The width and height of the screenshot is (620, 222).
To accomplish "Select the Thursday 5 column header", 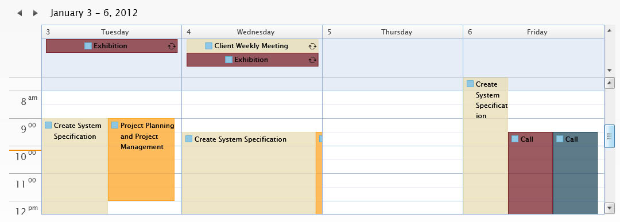I will tap(393, 32).
